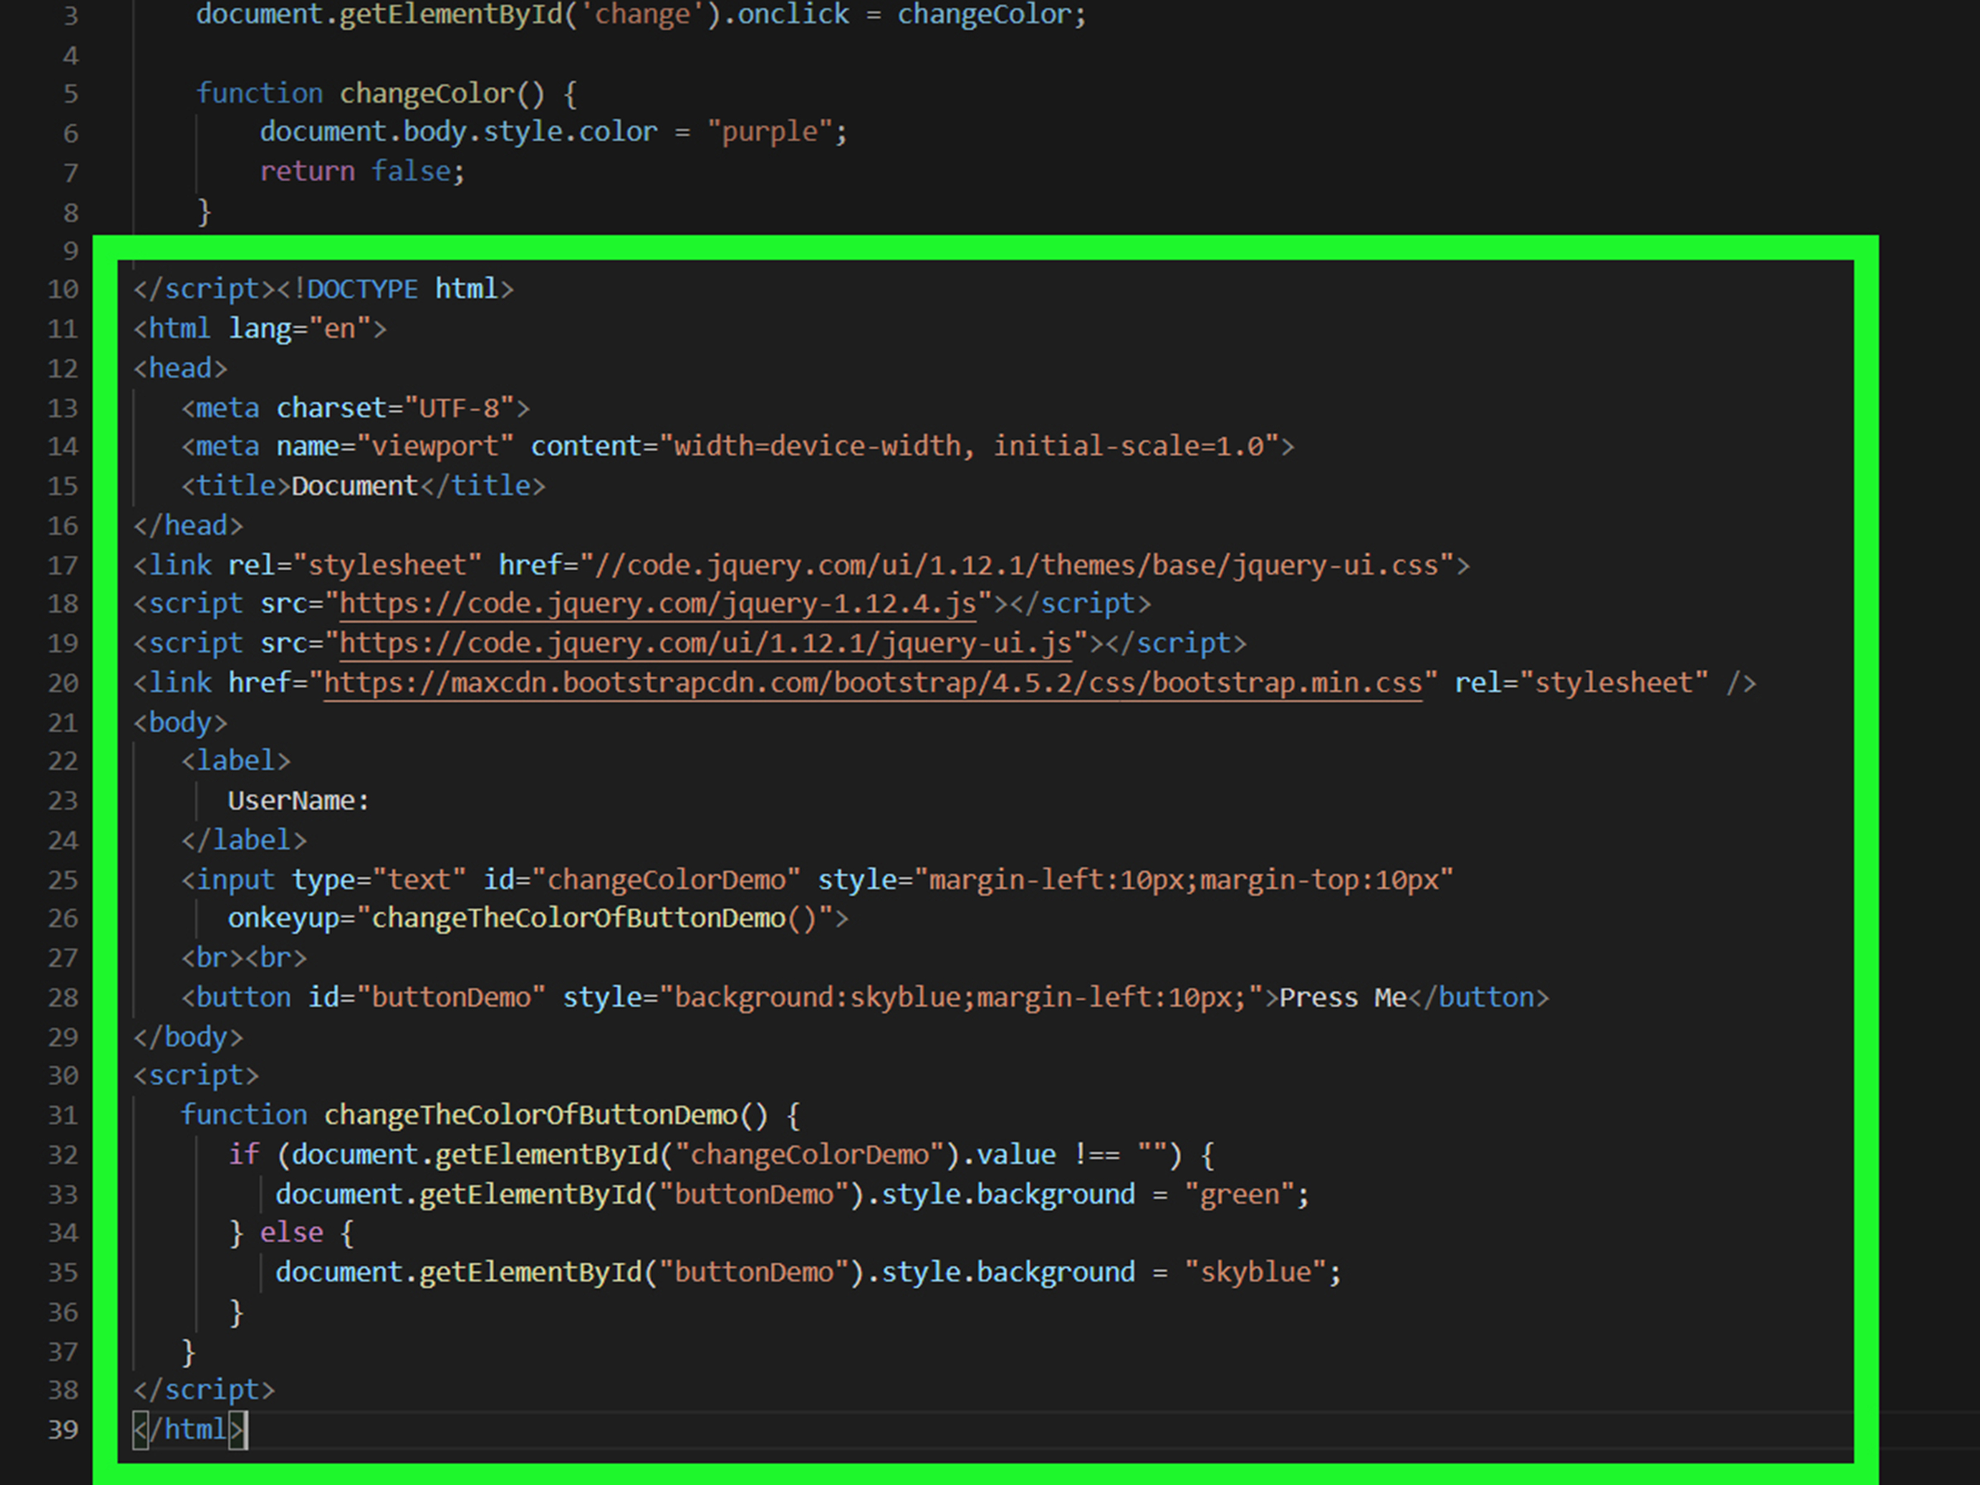The image size is (1980, 1485).
Task: Click line number 21 in gutter
Action: click(x=63, y=722)
